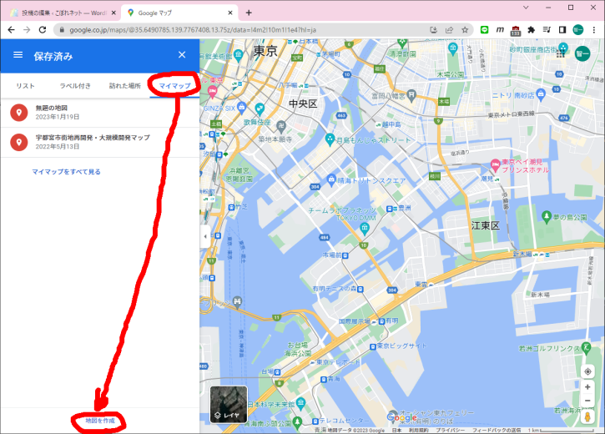Zoom out on the map with minus

click(587, 401)
